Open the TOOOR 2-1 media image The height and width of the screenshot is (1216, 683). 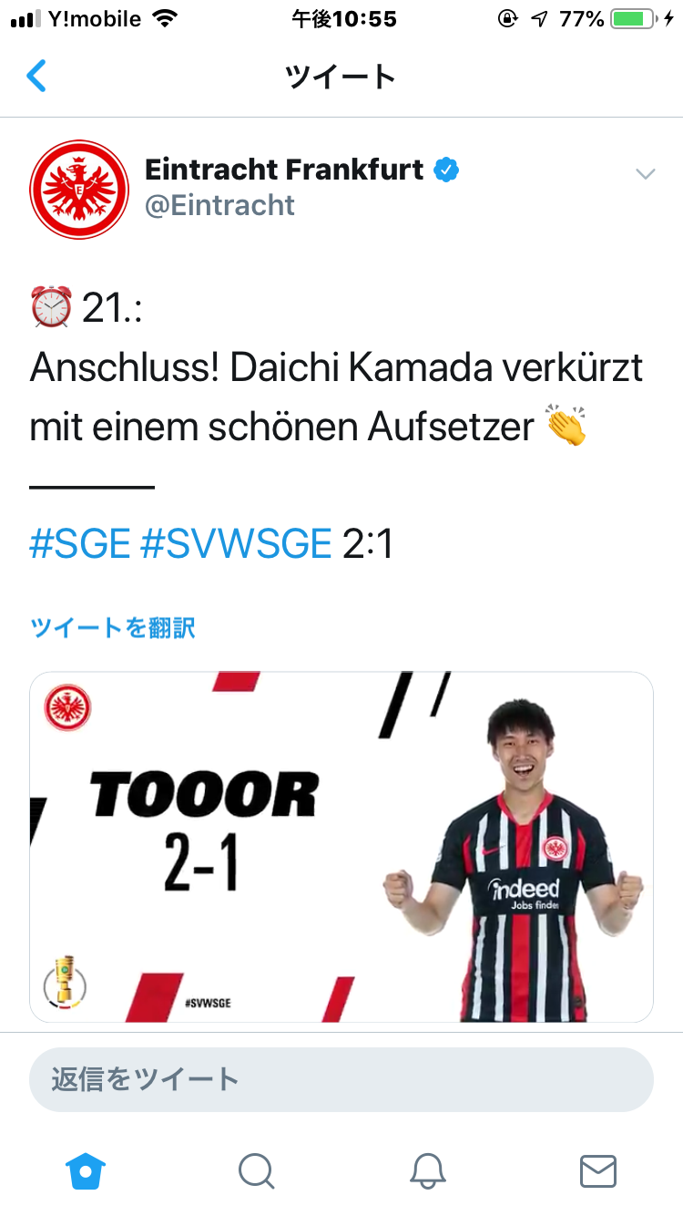tap(341, 847)
